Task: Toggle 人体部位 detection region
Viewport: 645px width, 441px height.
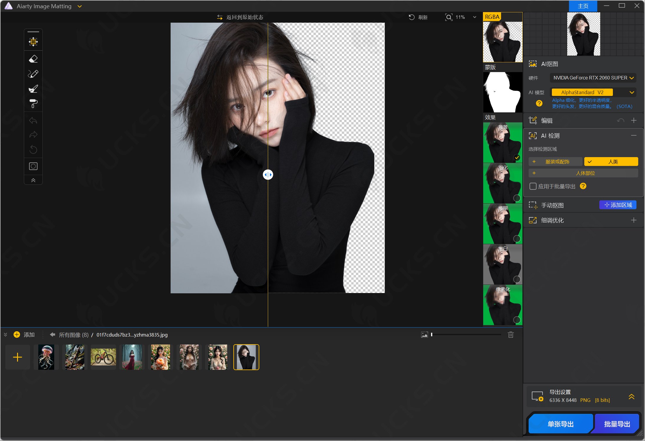Action: 583,173
